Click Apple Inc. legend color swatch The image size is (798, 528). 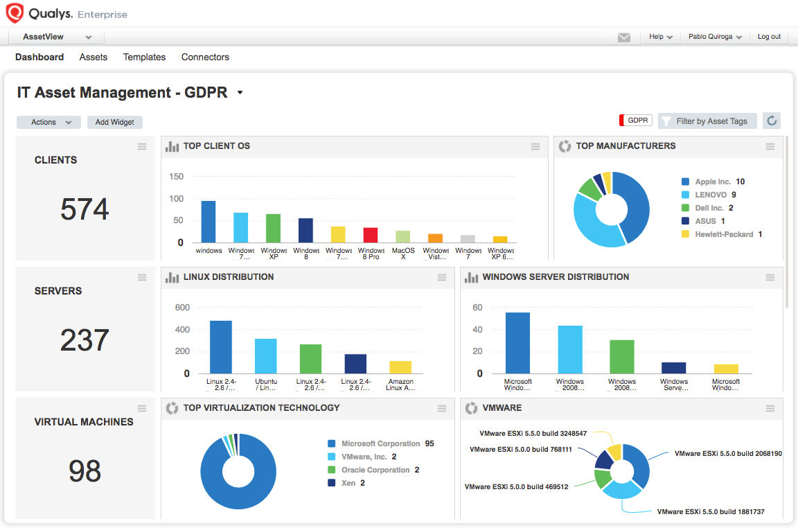[x=686, y=182]
